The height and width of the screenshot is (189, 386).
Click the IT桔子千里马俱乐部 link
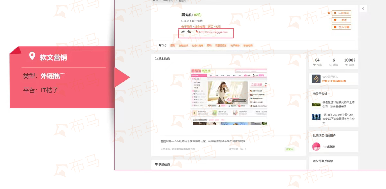point(334,81)
